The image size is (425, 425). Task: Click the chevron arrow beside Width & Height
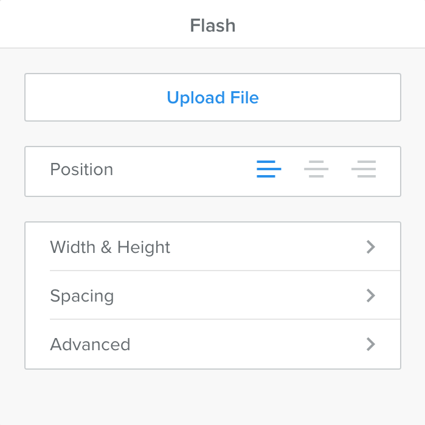click(371, 247)
